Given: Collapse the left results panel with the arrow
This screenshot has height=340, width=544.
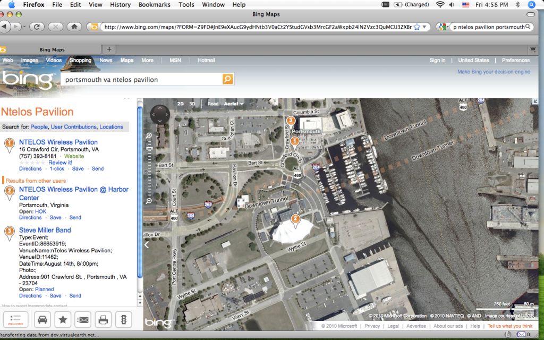Looking at the screenshot, I should coord(147,244).
